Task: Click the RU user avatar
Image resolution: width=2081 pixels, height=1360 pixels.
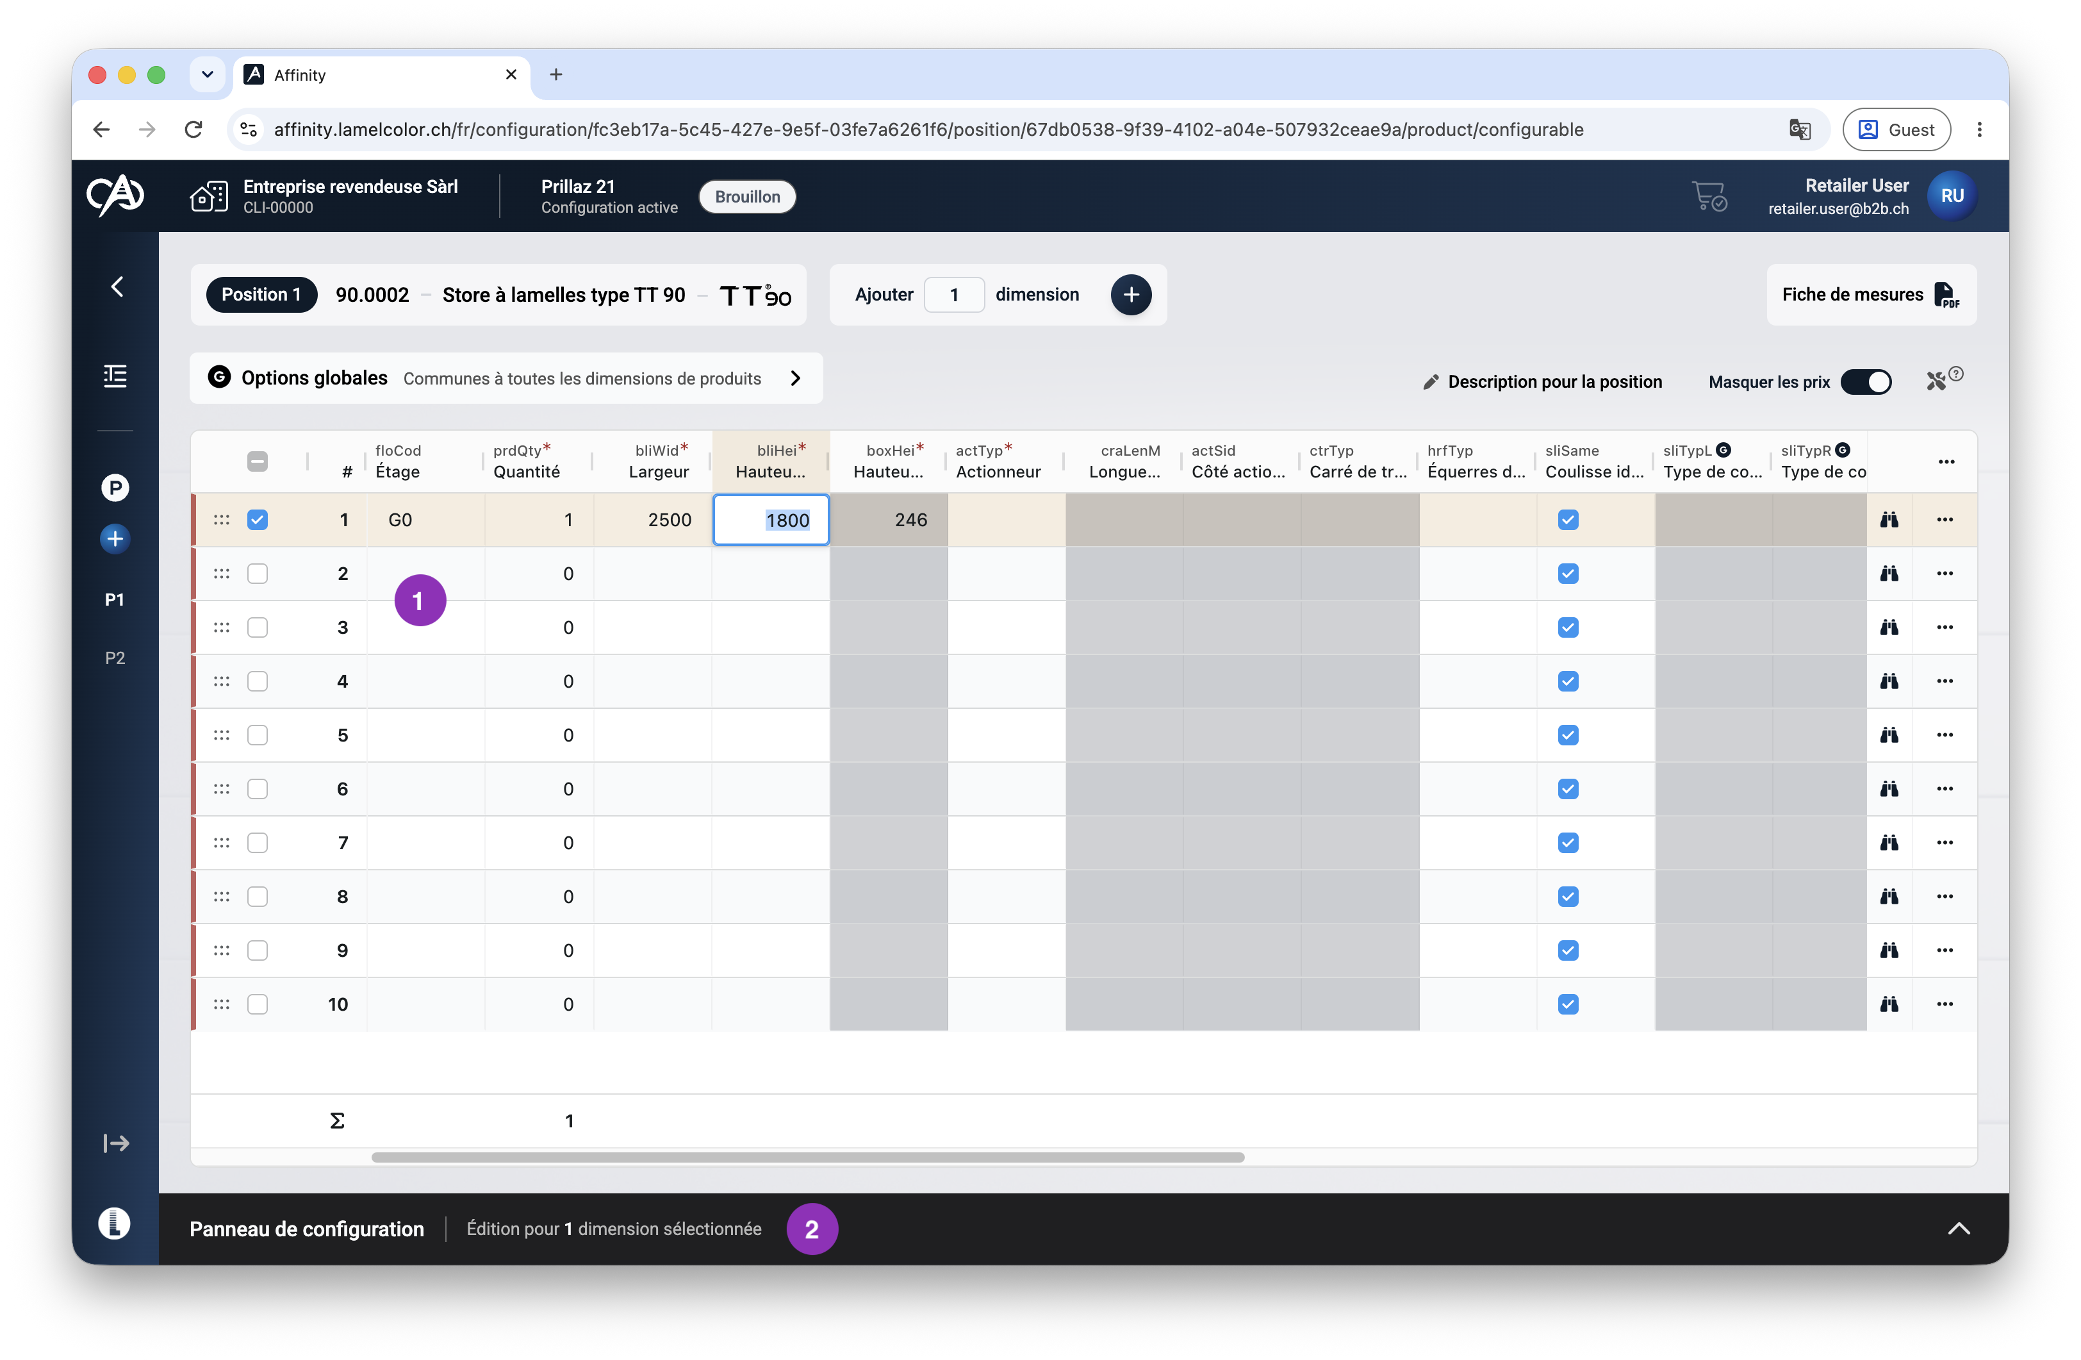Action: pyautogui.click(x=1952, y=196)
